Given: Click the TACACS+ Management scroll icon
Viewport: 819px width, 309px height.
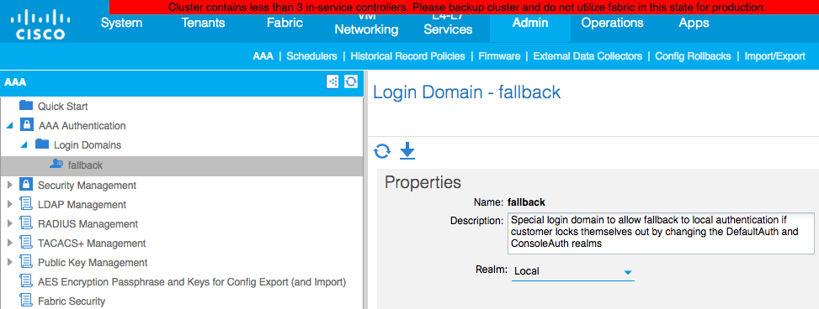Looking at the screenshot, I should pos(25,243).
